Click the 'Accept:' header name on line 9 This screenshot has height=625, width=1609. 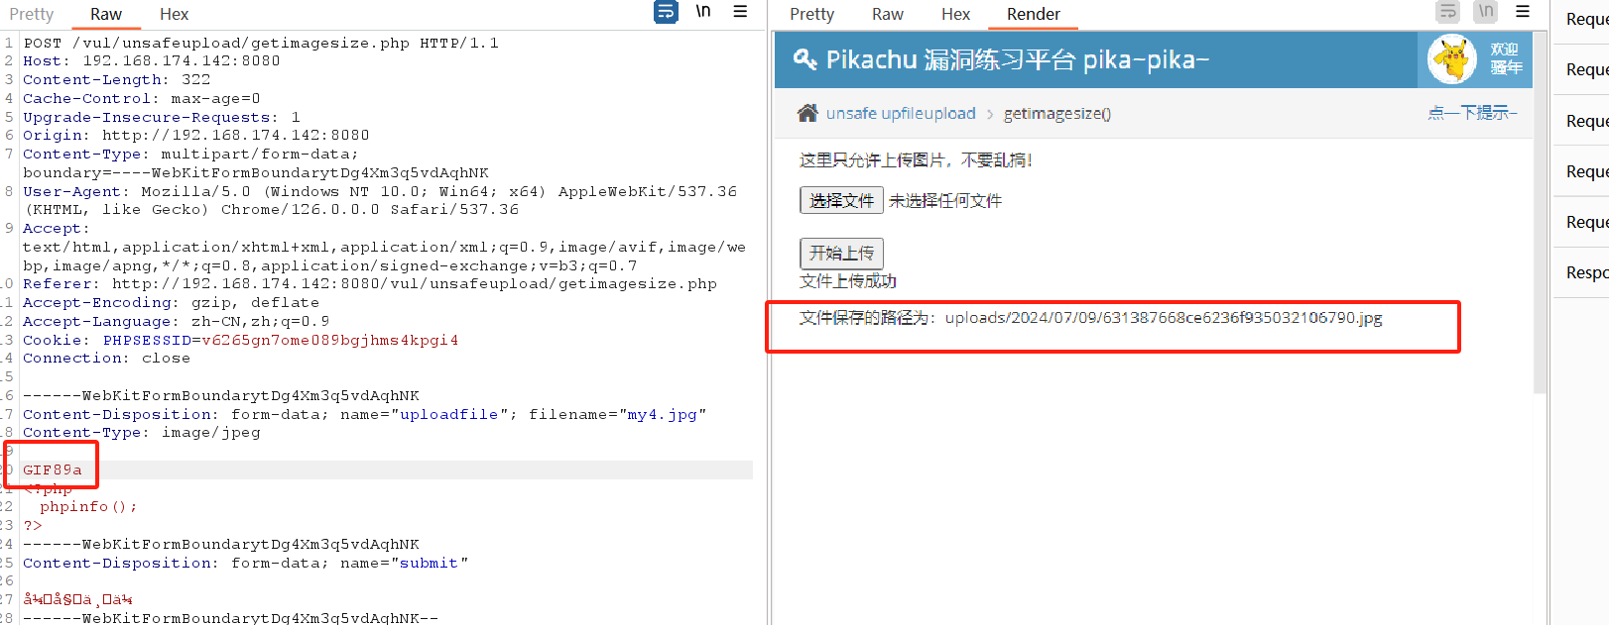tap(57, 229)
